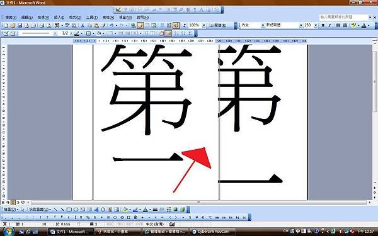Select the Oval shape tool
The image size is (378, 236).
[76, 210]
